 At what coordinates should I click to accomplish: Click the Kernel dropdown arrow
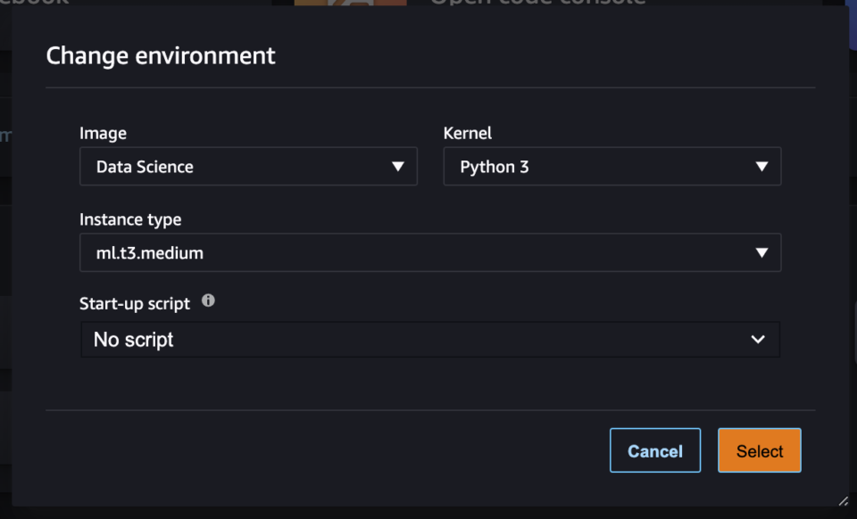(762, 166)
